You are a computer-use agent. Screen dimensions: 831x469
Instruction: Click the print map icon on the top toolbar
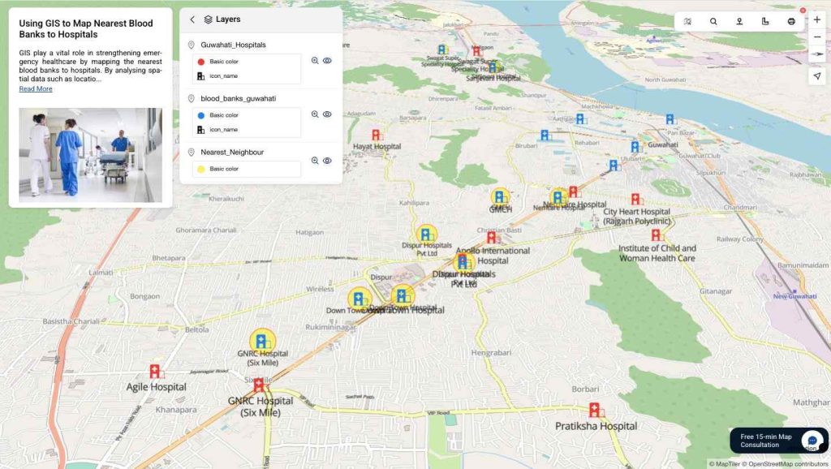point(791,22)
